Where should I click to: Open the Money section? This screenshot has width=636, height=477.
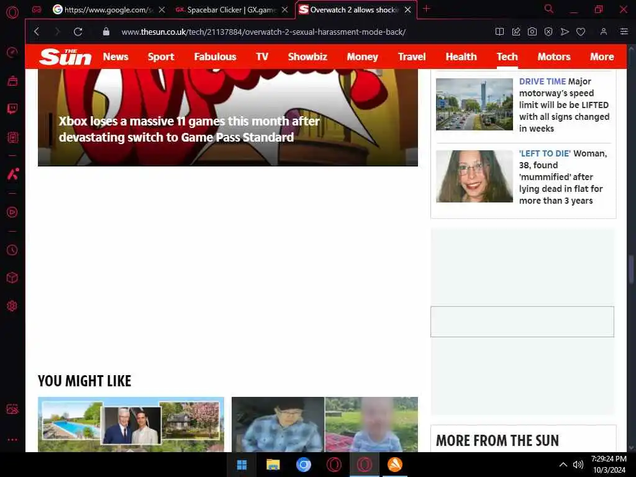363,57
